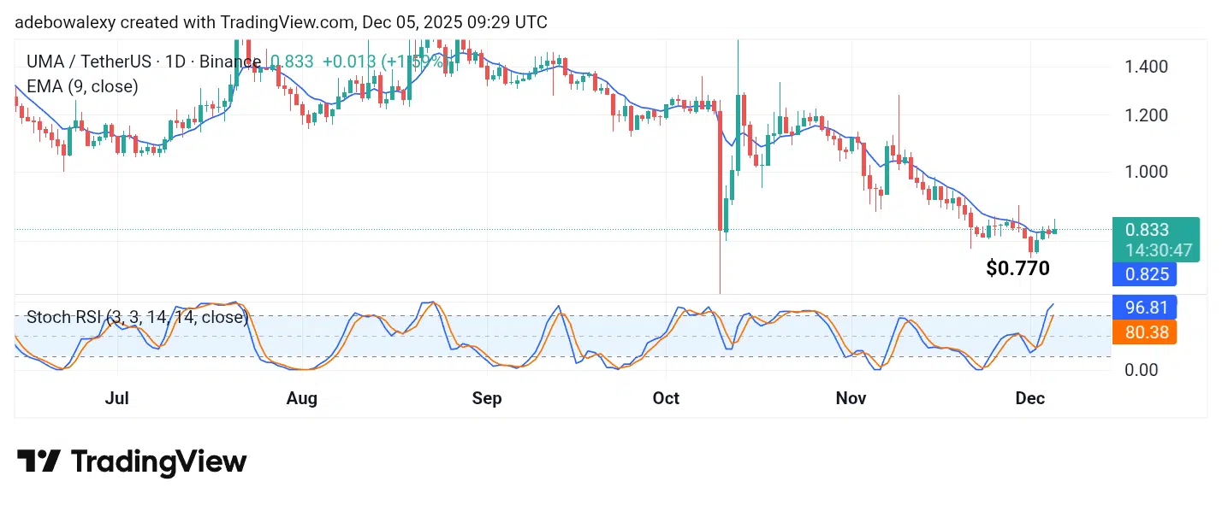
Task: Click the 14:30:47 candle countdown timer
Action: coord(1147,251)
